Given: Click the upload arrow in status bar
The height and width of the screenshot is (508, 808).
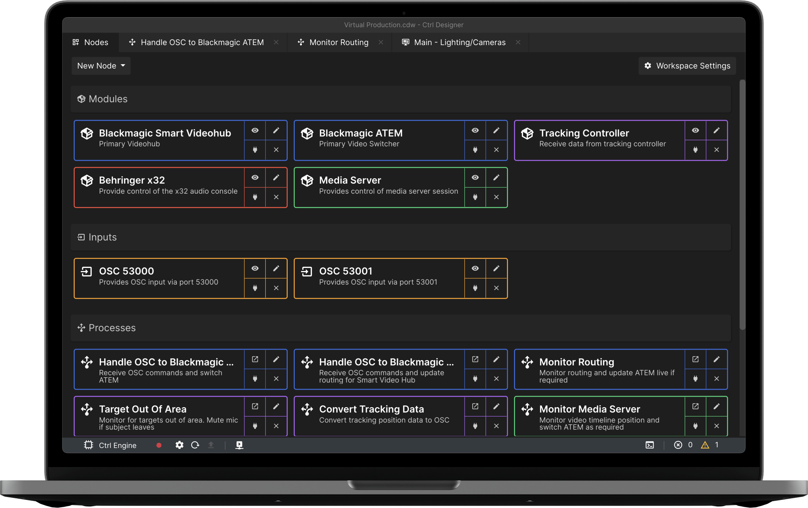Looking at the screenshot, I should [x=211, y=445].
